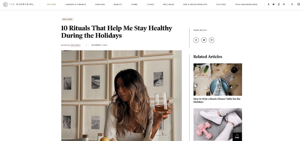Open Facebook page from header icon
Viewport: 303px width, 141px height.
[x=268, y=4]
